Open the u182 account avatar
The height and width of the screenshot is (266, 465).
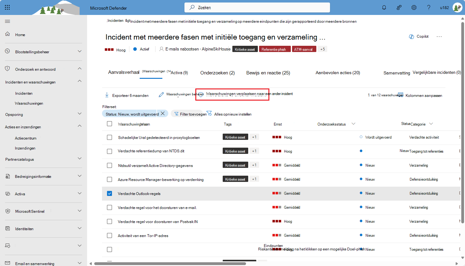(x=457, y=7)
